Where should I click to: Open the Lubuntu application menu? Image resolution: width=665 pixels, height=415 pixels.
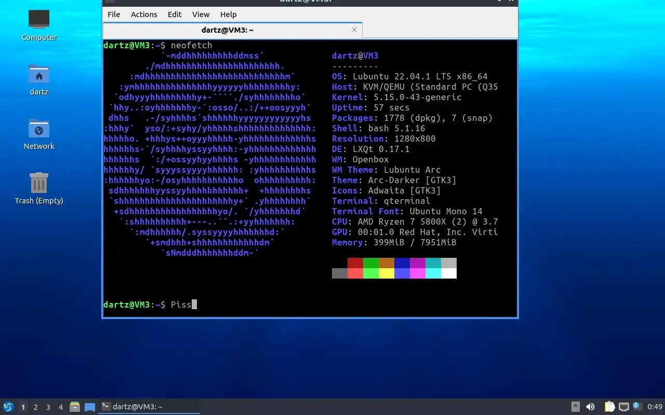pos(8,407)
